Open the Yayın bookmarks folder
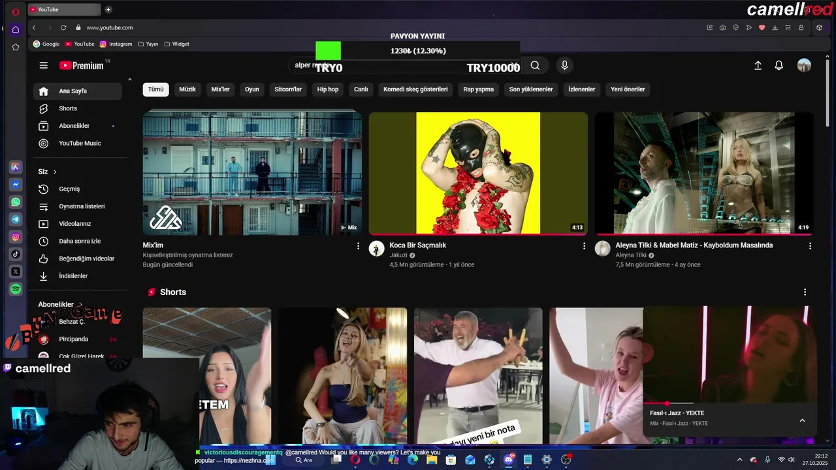The height and width of the screenshot is (470, 836). [148, 44]
